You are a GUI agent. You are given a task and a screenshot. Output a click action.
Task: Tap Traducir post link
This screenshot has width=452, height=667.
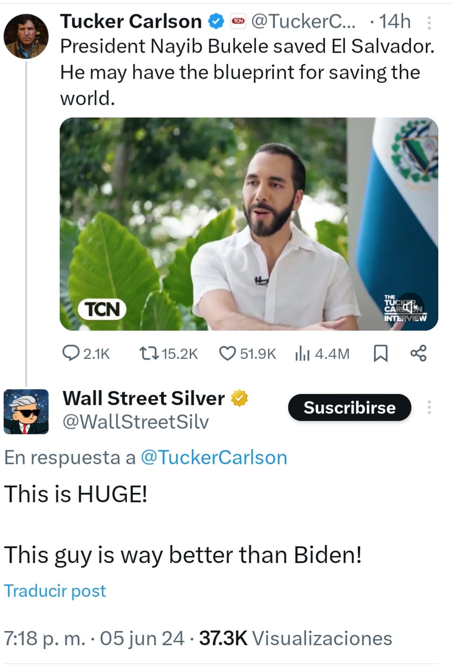click(55, 591)
